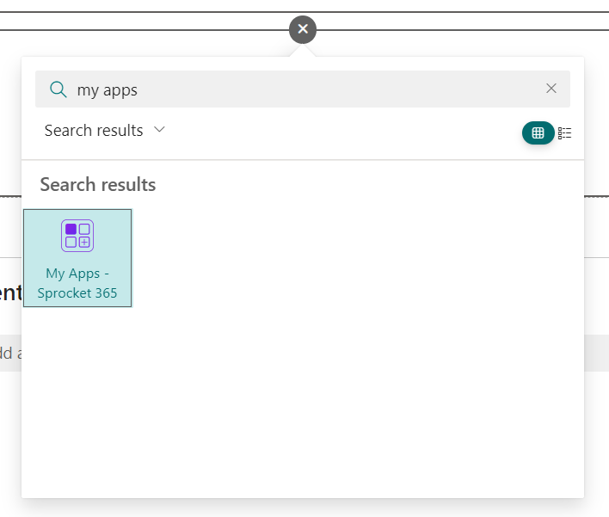The image size is (609, 517).
Task: Select the My Apps - Sprocket 365 tile
Action: (77, 258)
